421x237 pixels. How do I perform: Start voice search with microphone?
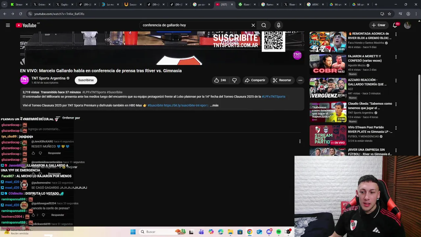tap(279, 25)
